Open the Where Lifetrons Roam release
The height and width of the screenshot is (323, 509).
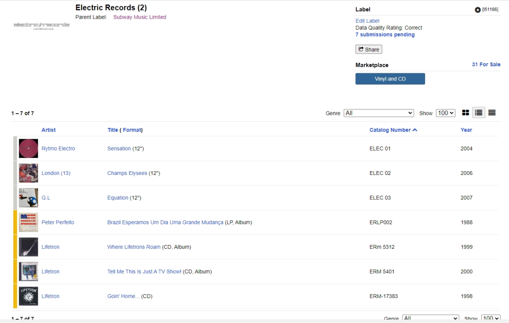[134, 247]
